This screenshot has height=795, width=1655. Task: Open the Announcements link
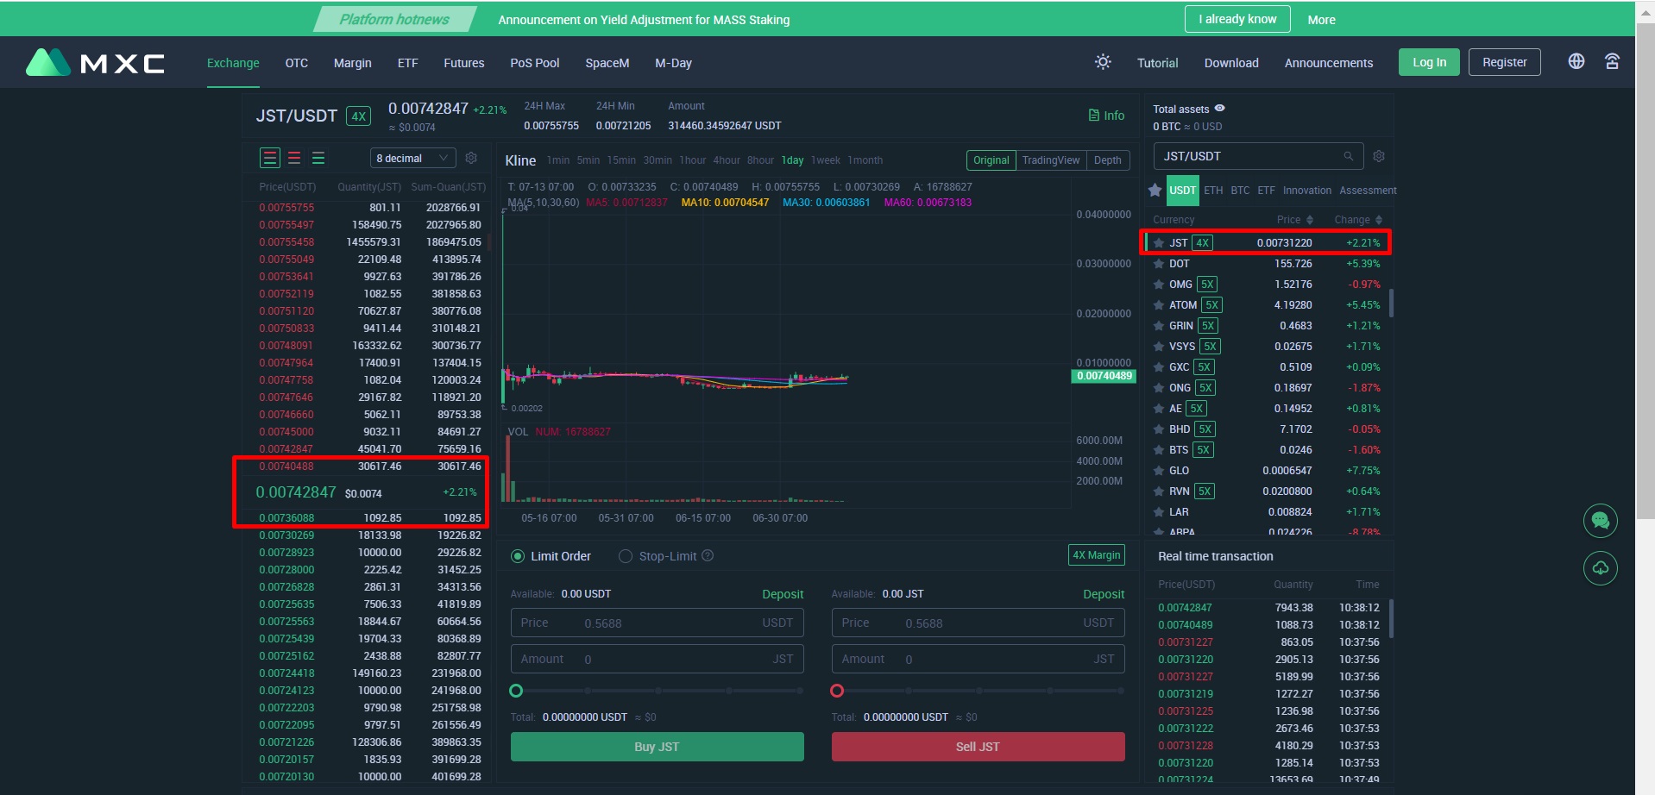(1328, 63)
